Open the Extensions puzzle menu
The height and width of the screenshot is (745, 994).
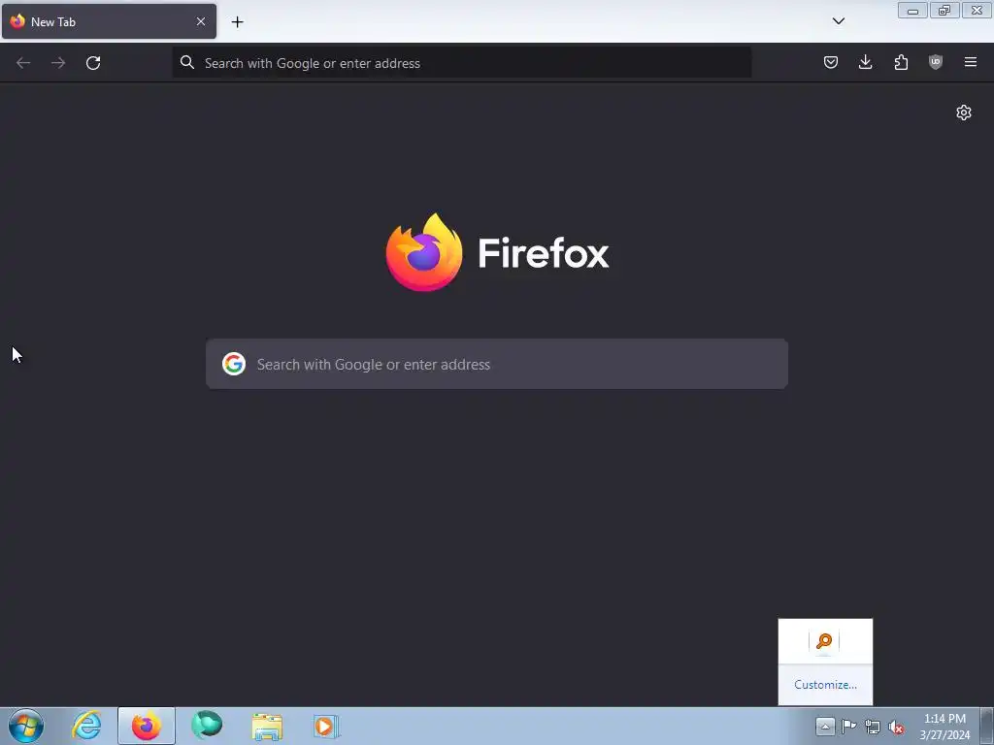(901, 62)
